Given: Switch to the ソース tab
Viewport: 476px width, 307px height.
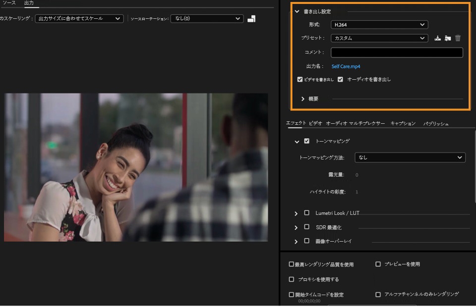Looking at the screenshot, I should pyautogui.click(x=9, y=3).
